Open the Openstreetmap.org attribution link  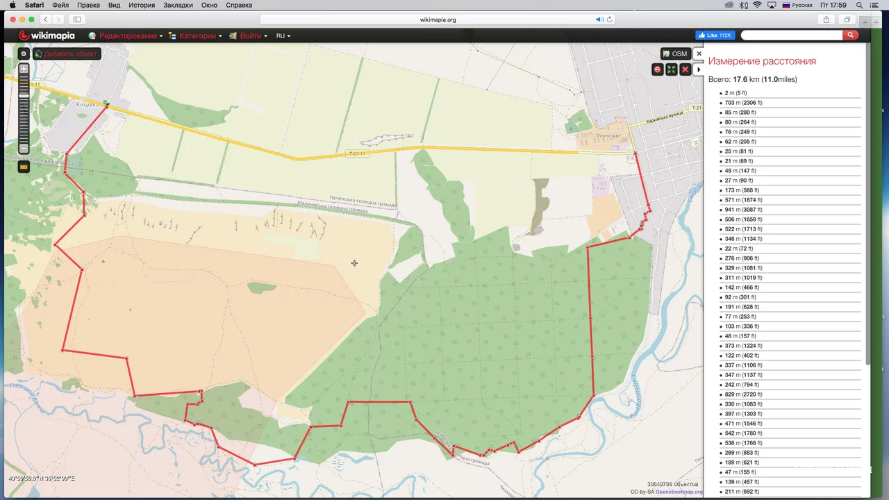pos(679,492)
